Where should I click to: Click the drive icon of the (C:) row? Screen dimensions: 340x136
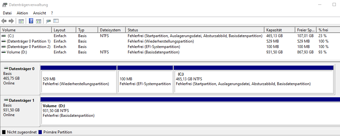4,36
